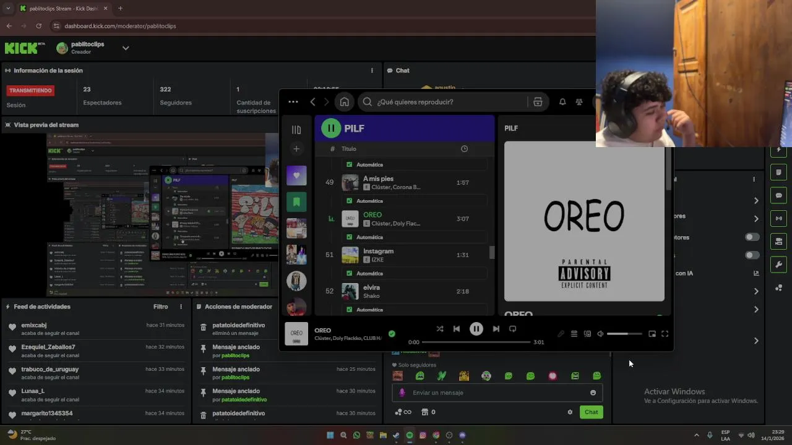Toggle switch on row ending 'tores'
This screenshot has width=792, height=445.
[x=752, y=237]
